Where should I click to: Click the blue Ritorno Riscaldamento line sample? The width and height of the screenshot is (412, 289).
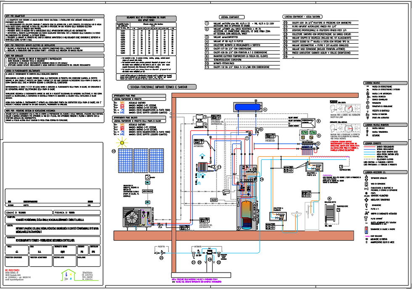click(370, 150)
